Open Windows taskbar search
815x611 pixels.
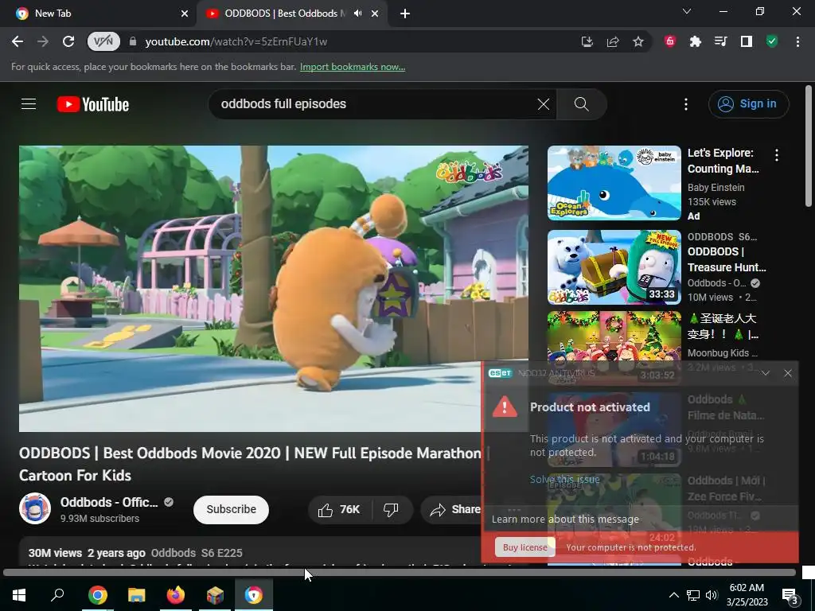coord(57,595)
